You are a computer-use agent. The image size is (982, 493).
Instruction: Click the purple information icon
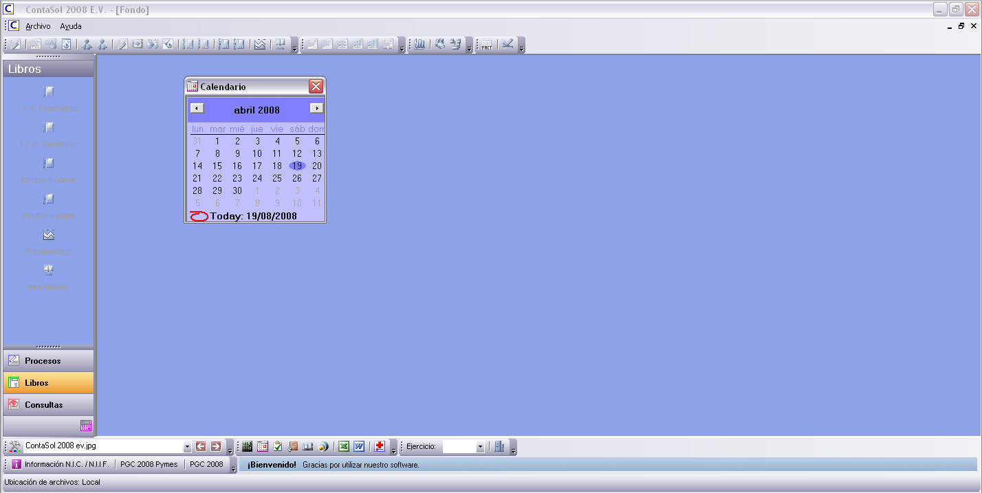17,464
